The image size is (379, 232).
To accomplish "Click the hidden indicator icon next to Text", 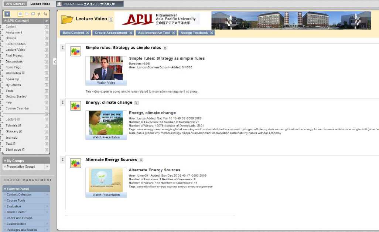I will tap(14, 143).
